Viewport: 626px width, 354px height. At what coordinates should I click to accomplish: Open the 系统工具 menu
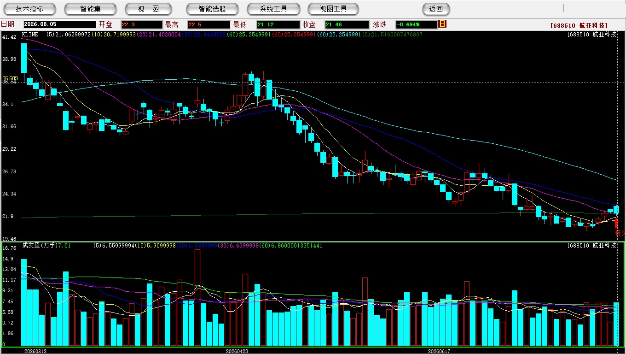pos(273,9)
